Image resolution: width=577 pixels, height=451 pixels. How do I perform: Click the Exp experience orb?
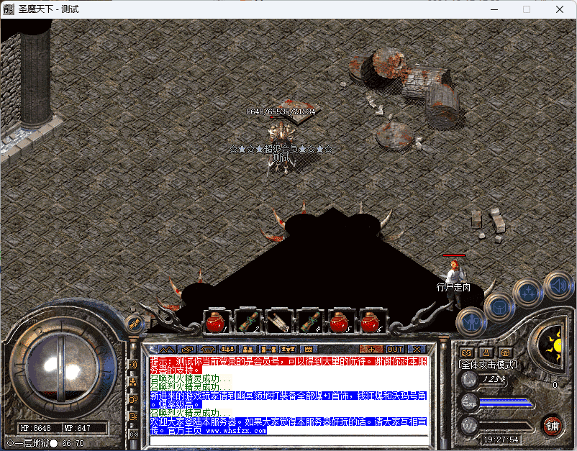(x=470, y=401)
